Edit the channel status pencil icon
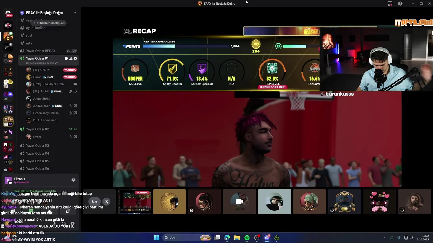 (x=56, y=63)
